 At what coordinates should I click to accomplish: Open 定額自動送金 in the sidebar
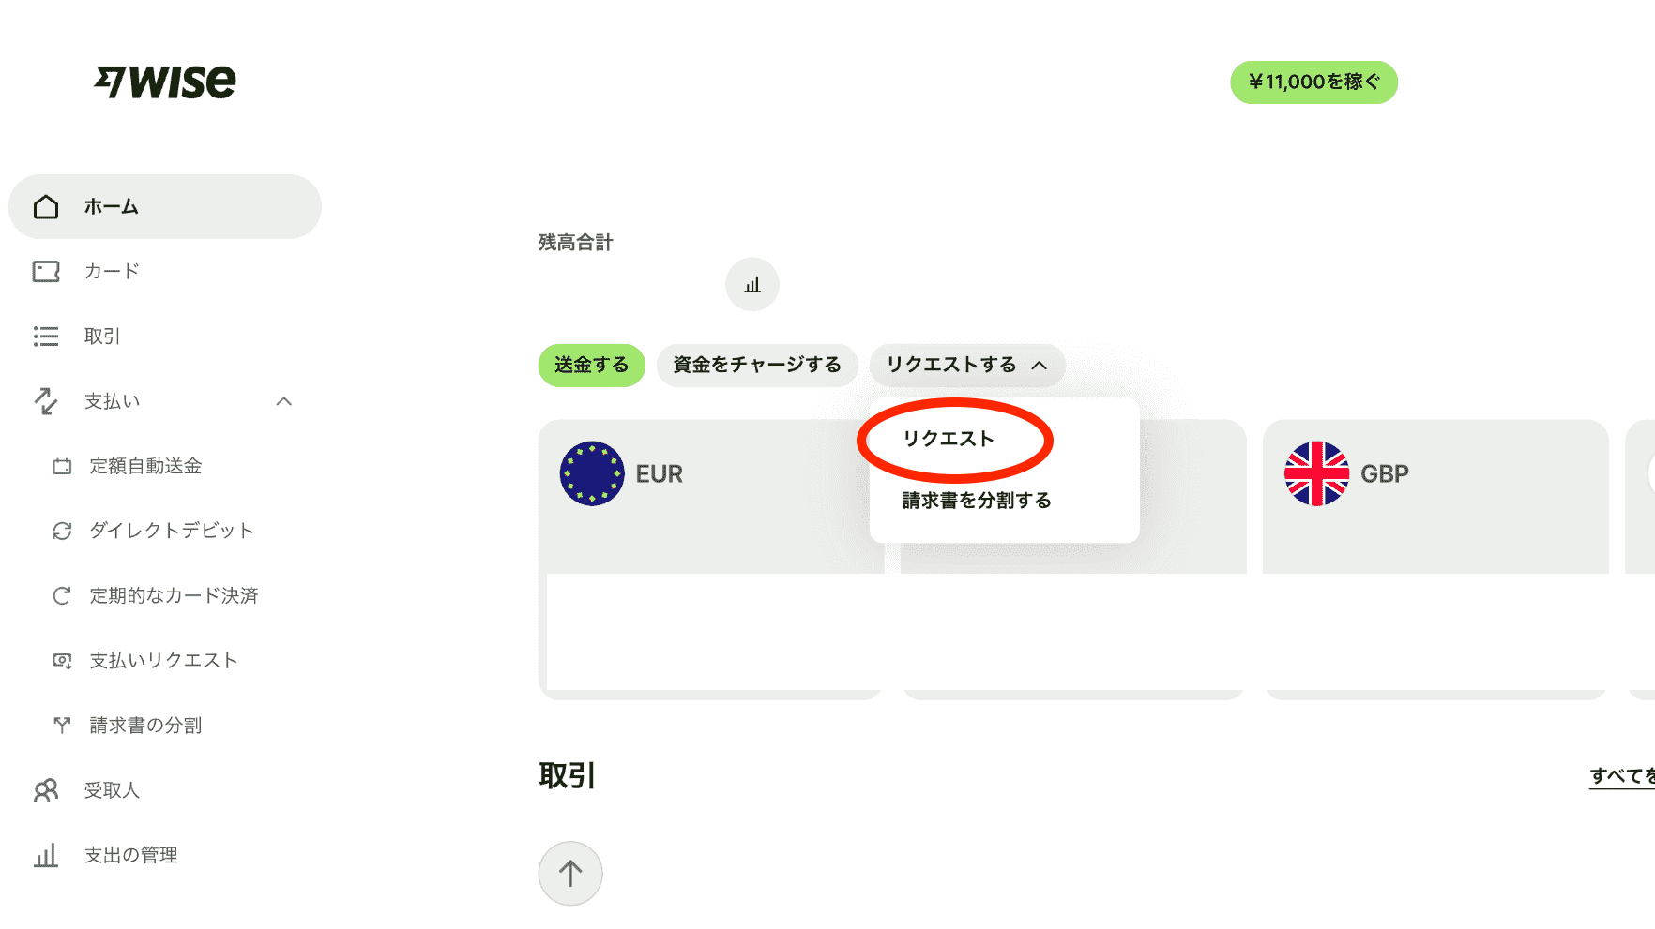(145, 466)
